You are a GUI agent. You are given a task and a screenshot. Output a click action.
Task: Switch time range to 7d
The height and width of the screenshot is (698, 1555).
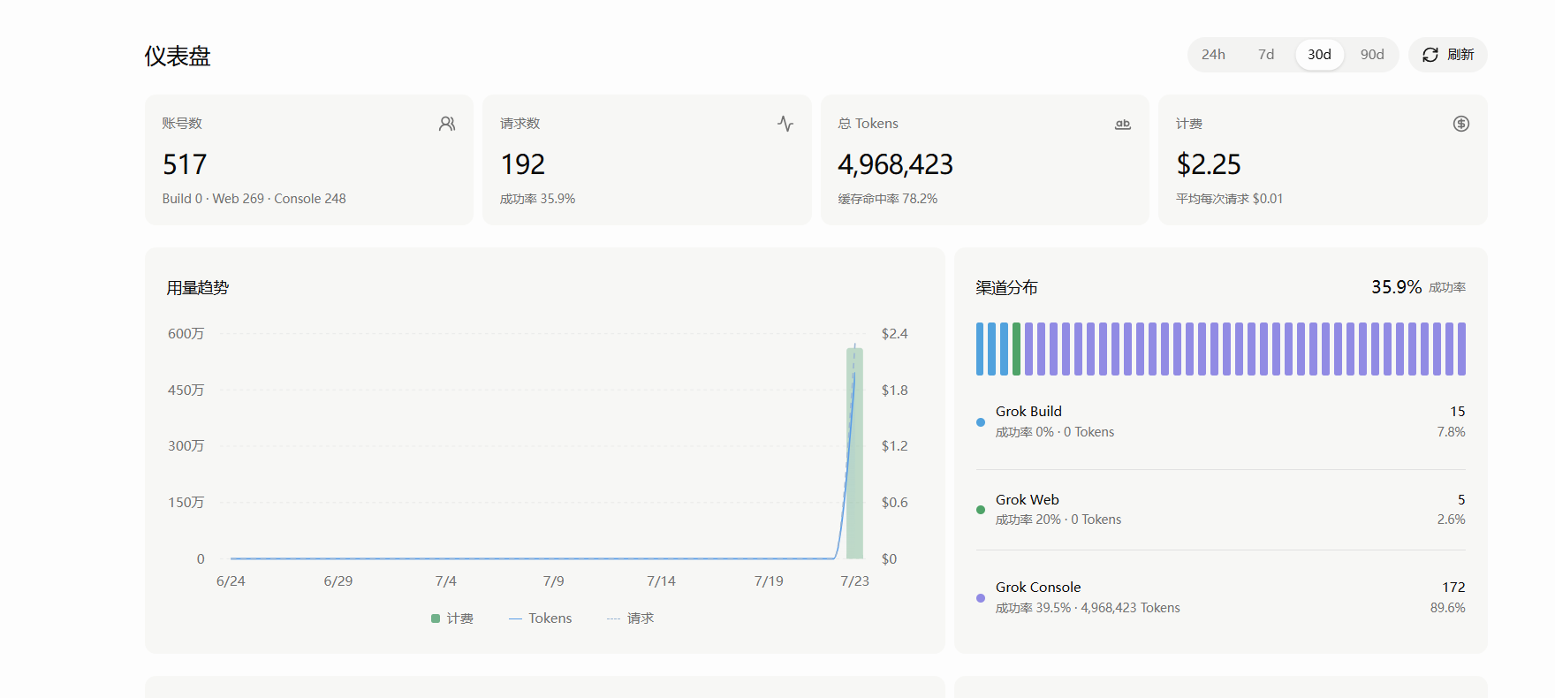1266,55
